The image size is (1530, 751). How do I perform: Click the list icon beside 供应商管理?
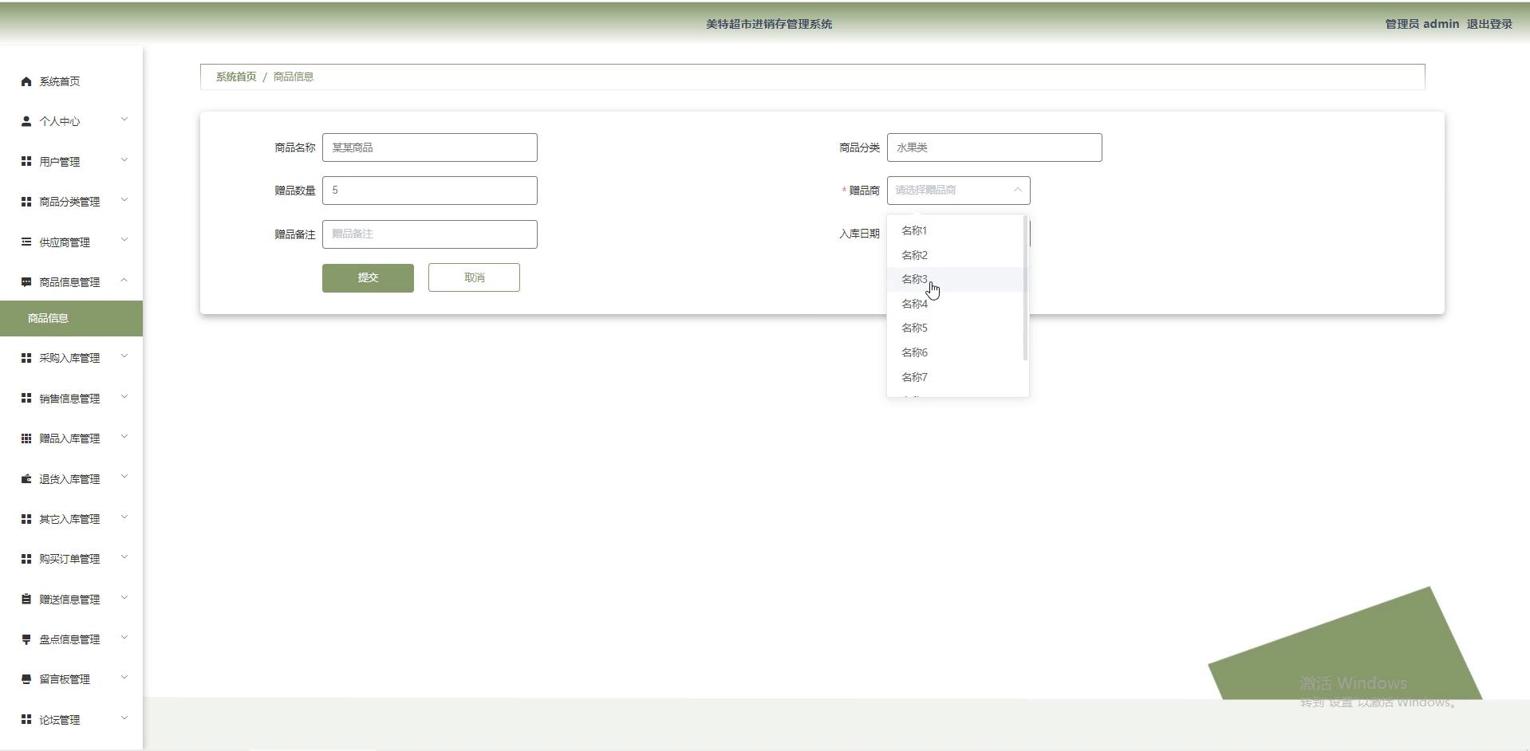click(26, 242)
